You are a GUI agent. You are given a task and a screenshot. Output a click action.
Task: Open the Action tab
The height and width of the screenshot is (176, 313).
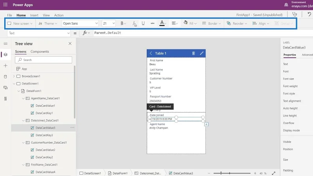59,15
